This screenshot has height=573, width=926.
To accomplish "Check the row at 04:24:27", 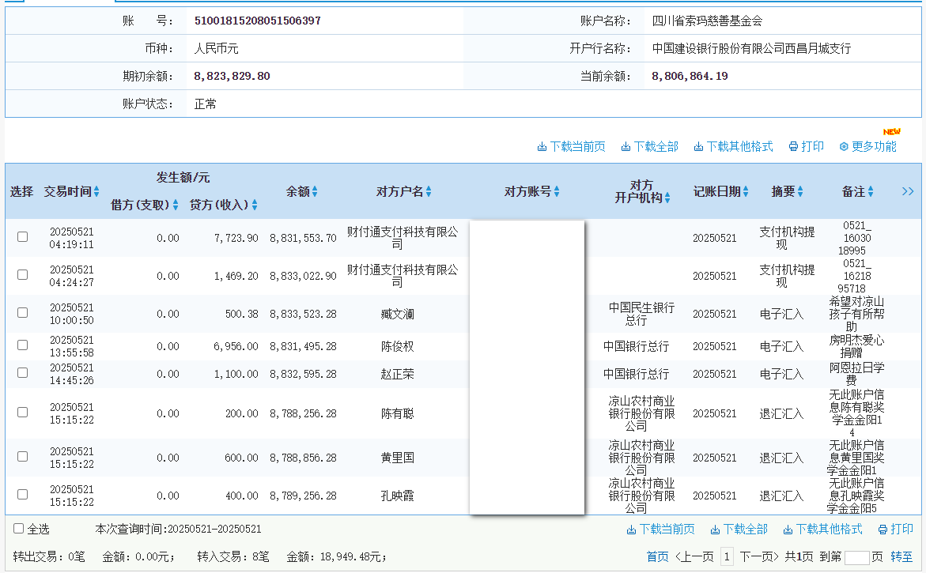I will [22, 274].
